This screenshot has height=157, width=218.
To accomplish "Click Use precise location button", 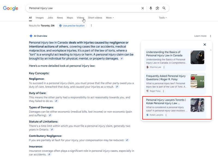I will pos(72,26).
